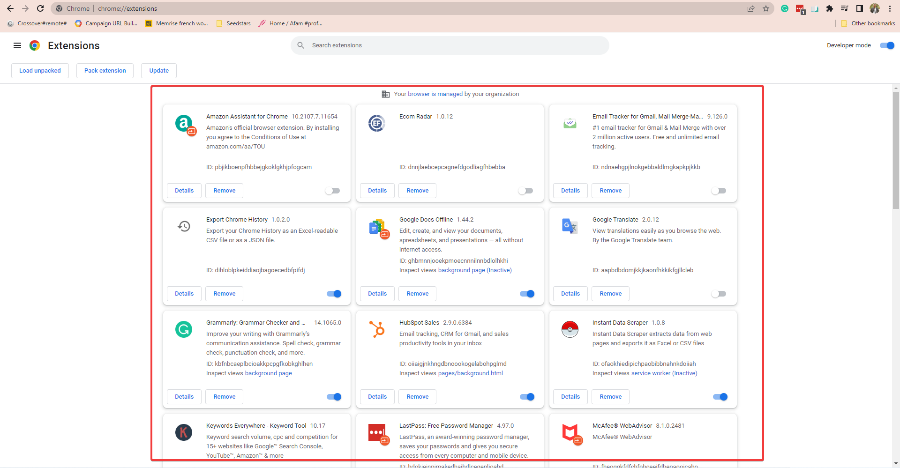Open Details for Google Translate

click(570, 294)
